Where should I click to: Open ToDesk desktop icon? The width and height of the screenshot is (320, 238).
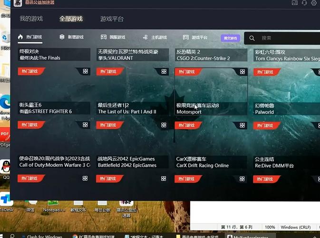tap(6, 200)
